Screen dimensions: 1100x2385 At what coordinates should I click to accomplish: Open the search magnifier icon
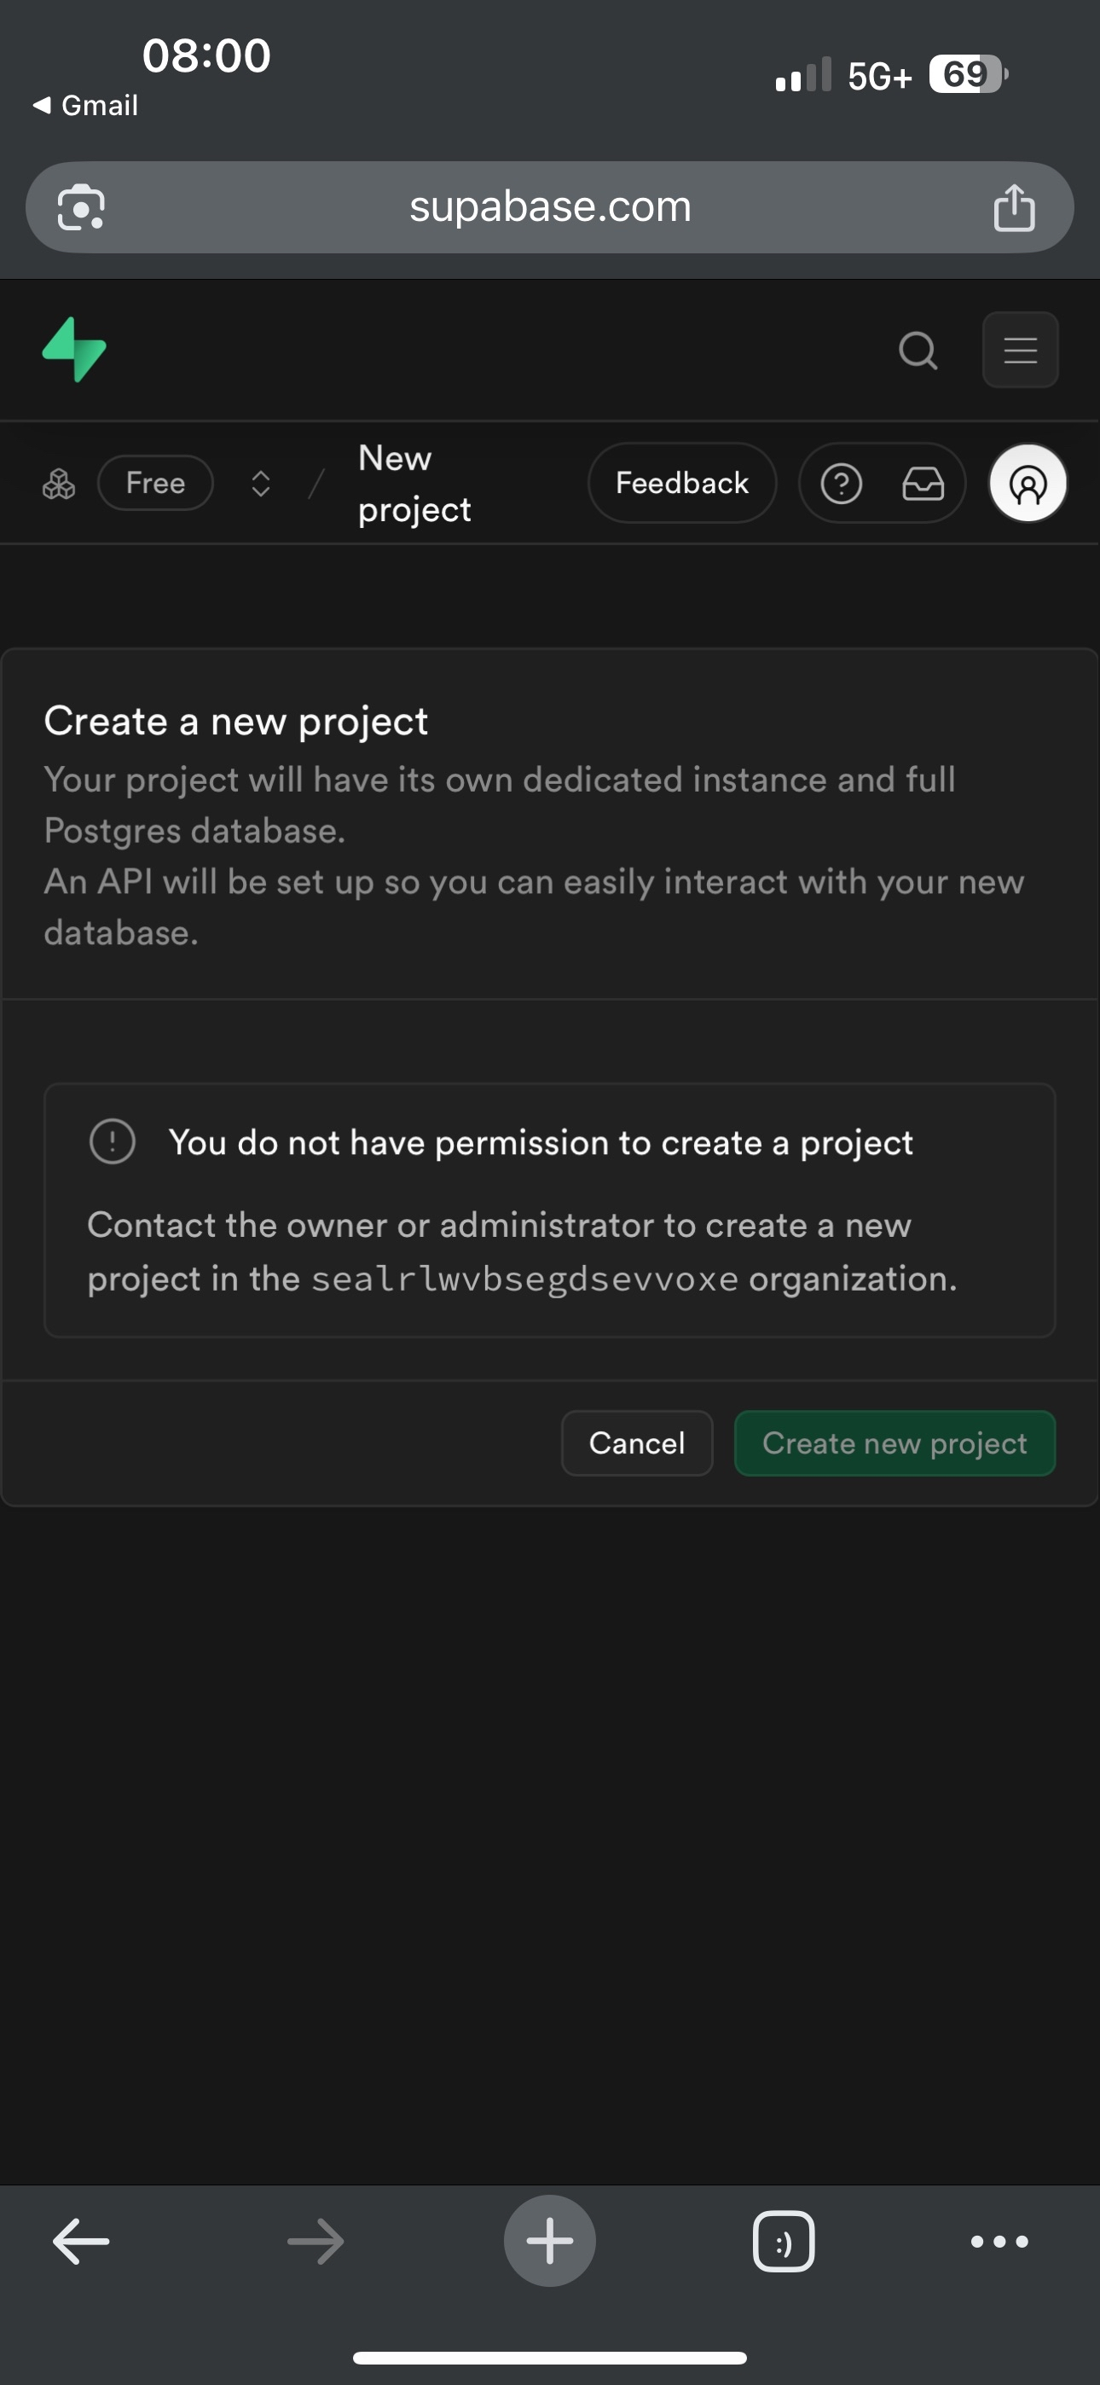918,350
